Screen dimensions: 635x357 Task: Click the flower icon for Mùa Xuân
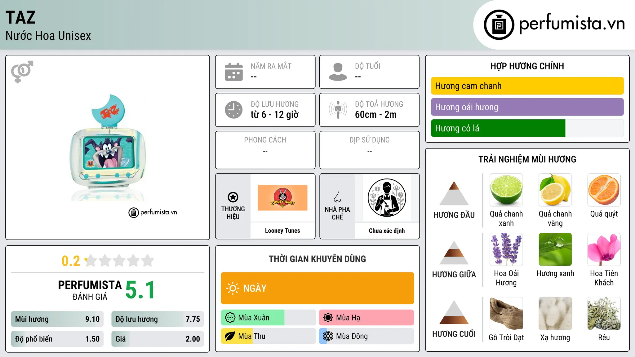230,318
